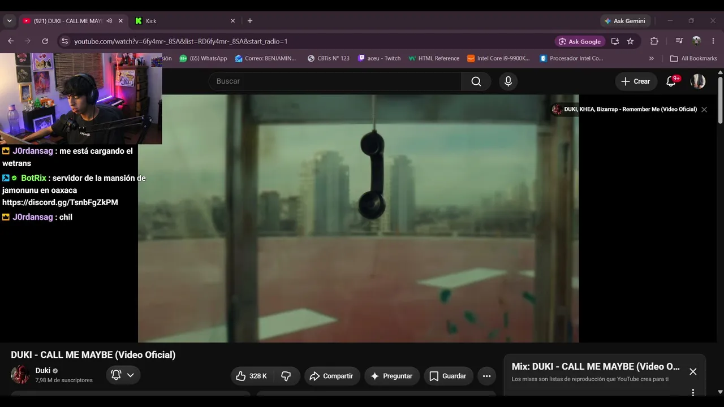Open the Mix playlist three-dot options

click(693, 392)
